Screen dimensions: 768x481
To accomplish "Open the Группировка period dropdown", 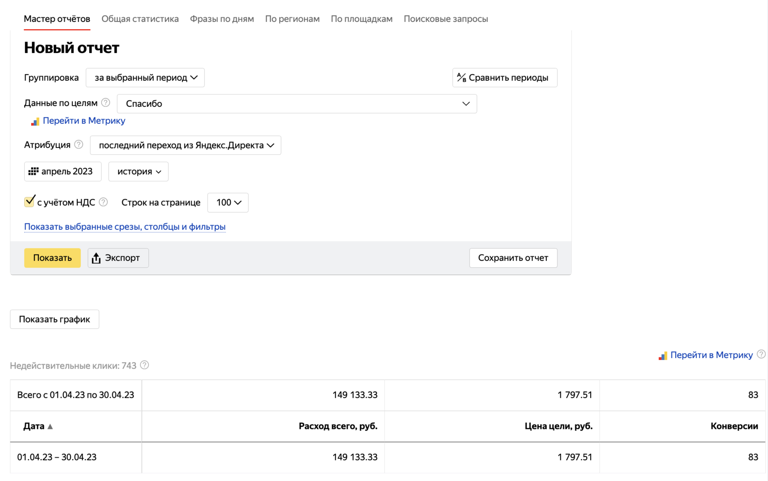I will pos(145,78).
